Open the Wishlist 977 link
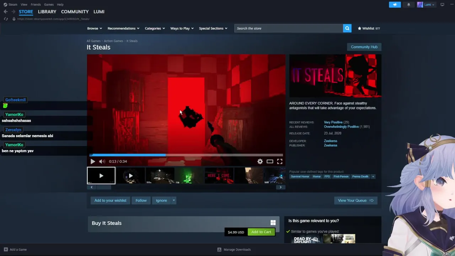Screen dimensions: 455x256 pos(369,28)
